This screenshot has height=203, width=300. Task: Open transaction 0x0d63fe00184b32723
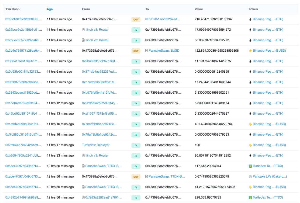click(x=23, y=72)
